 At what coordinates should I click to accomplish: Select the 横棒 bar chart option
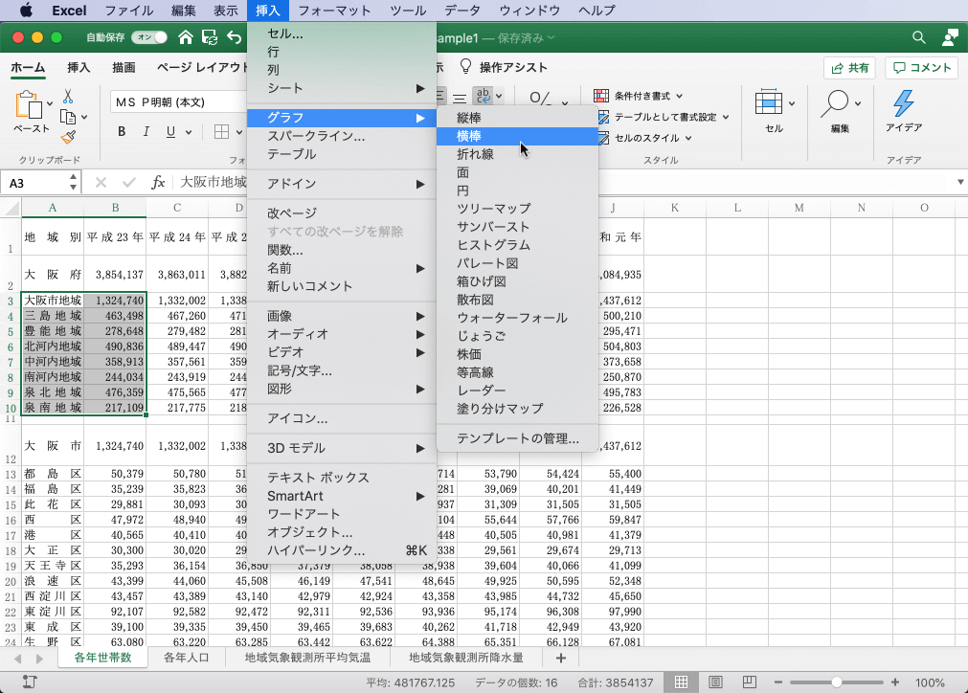click(517, 136)
